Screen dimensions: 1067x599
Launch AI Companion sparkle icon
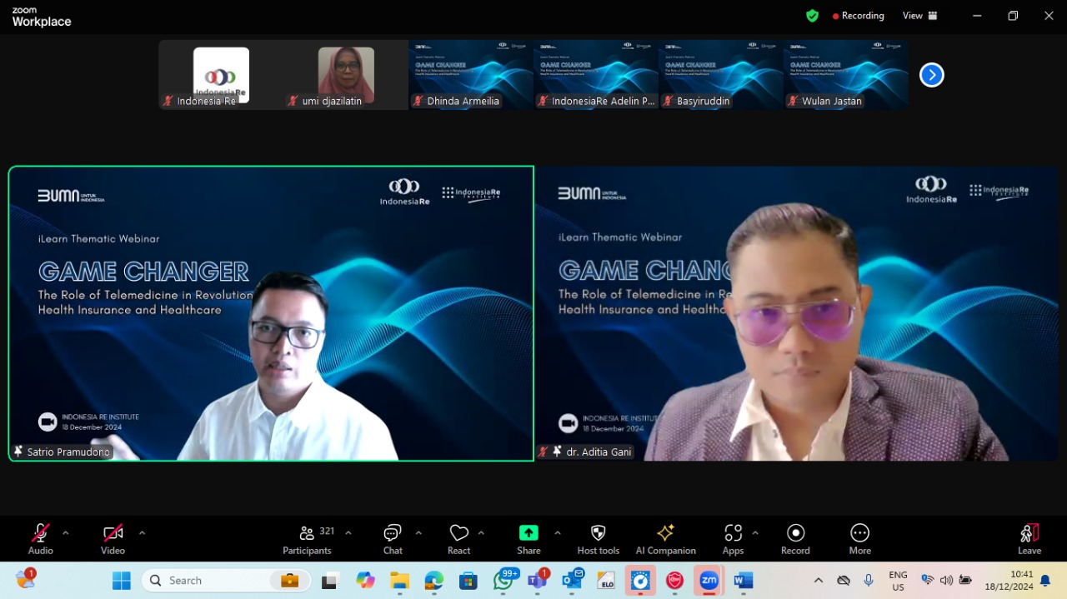tap(665, 533)
